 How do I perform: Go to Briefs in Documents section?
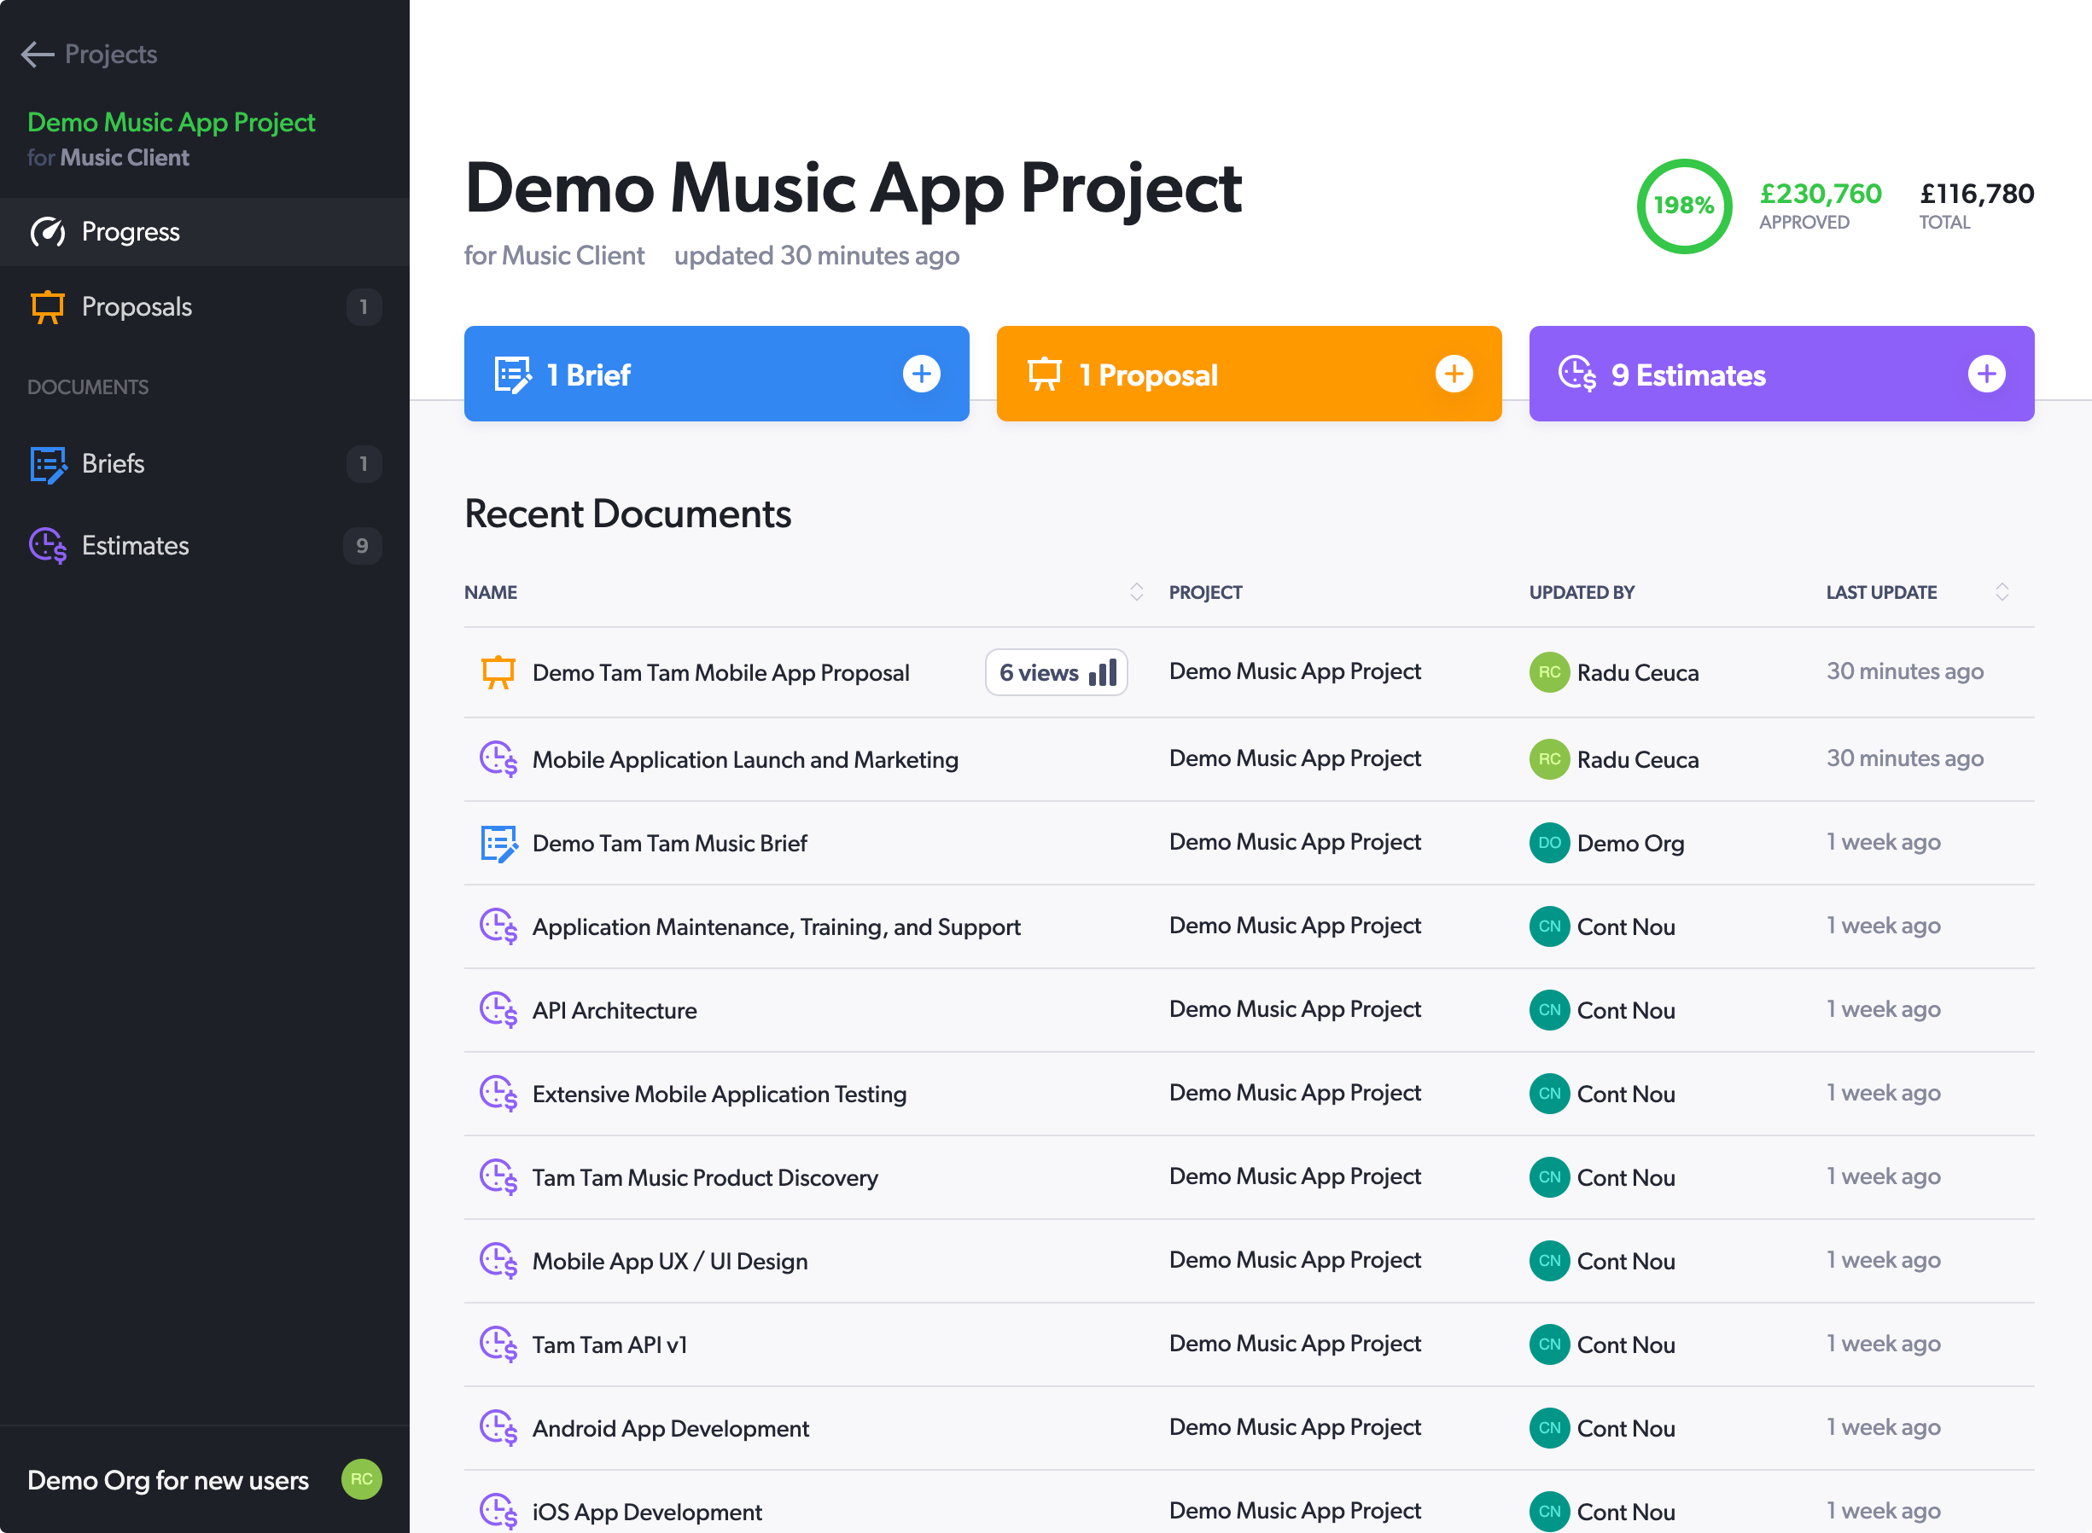204,464
